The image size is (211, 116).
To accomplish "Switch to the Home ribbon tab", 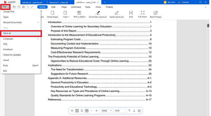I will 42,7.
